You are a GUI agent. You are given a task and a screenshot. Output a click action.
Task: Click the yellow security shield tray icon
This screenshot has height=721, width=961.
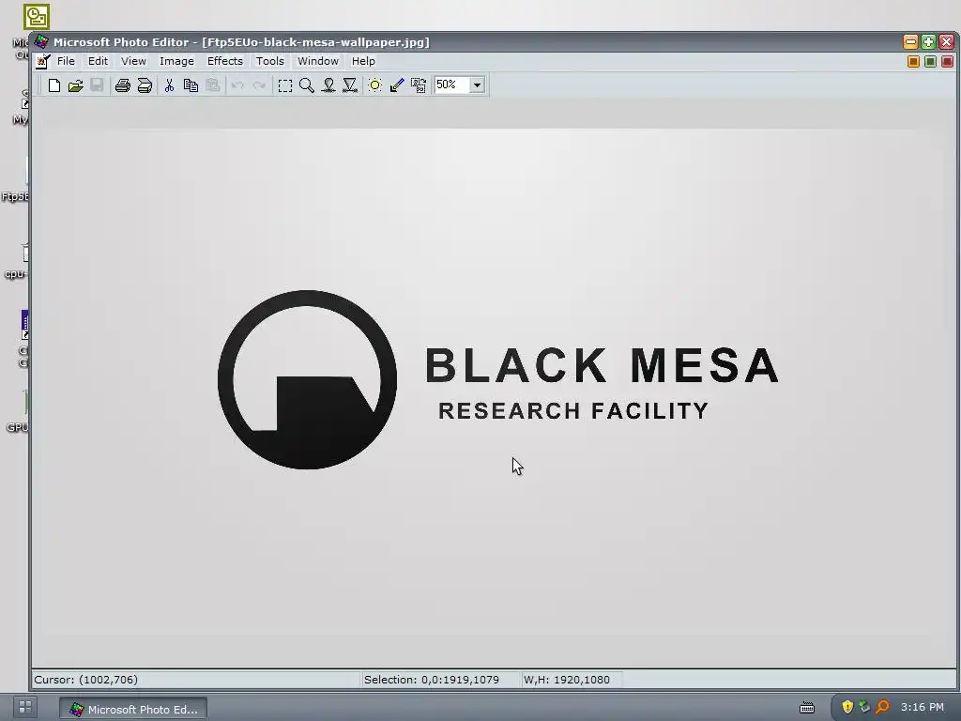[x=847, y=707]
